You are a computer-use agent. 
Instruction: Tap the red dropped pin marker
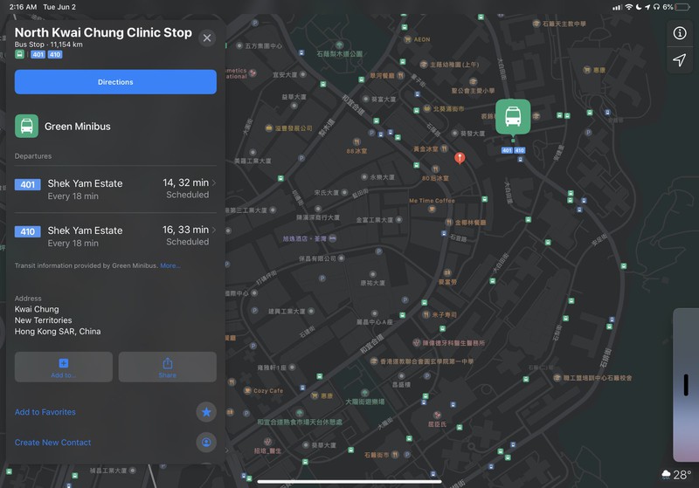460,158
